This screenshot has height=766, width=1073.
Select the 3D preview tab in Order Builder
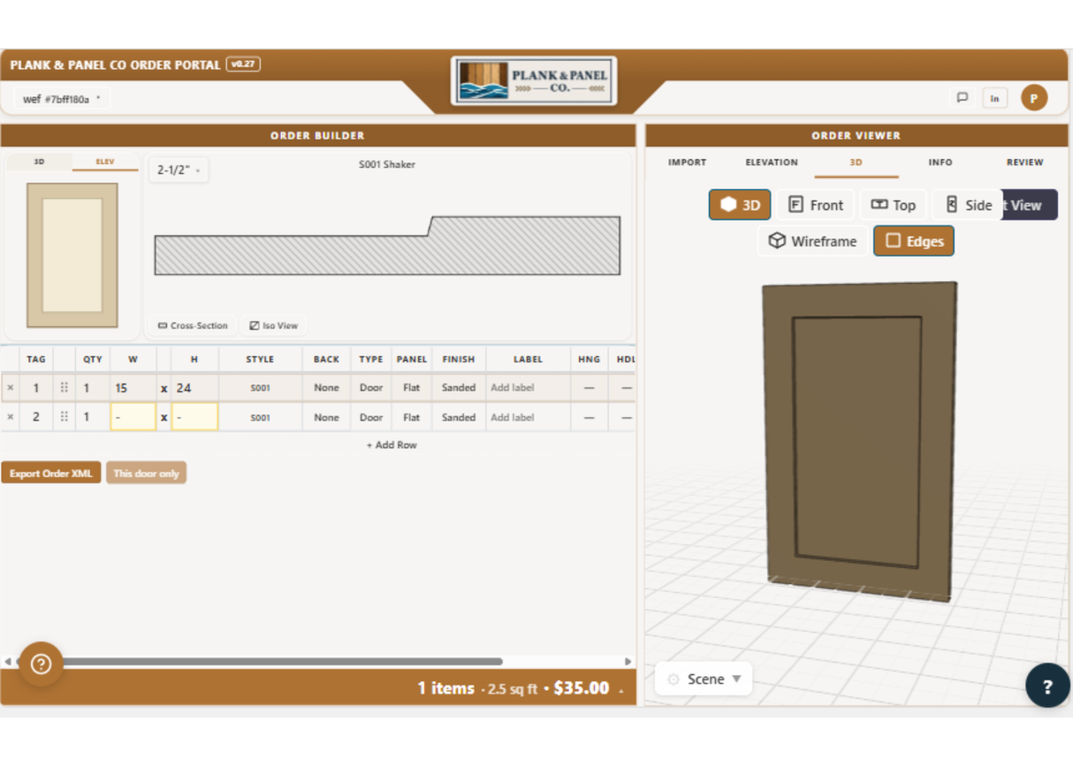(40, 162)
